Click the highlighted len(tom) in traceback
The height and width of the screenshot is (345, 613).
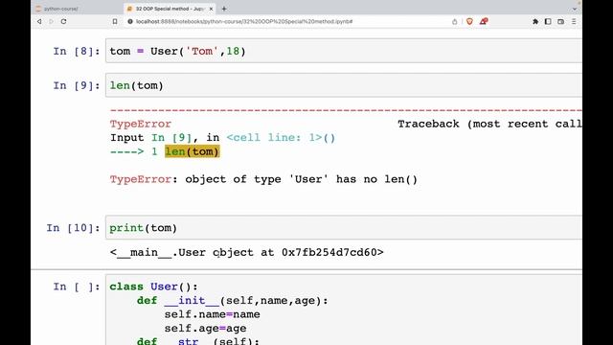(192, 151)
